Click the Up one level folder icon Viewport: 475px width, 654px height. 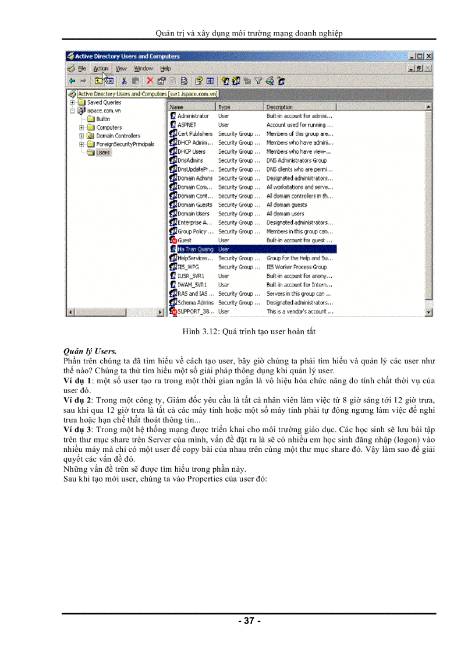click(98, 81)
